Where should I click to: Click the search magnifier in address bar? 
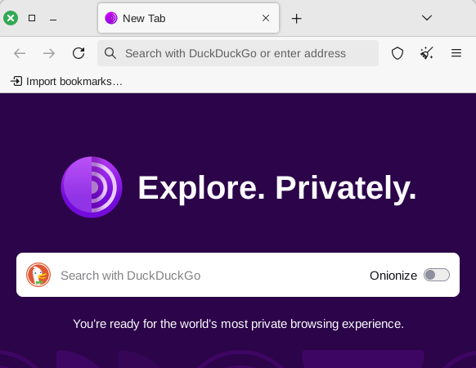(110, 53)
